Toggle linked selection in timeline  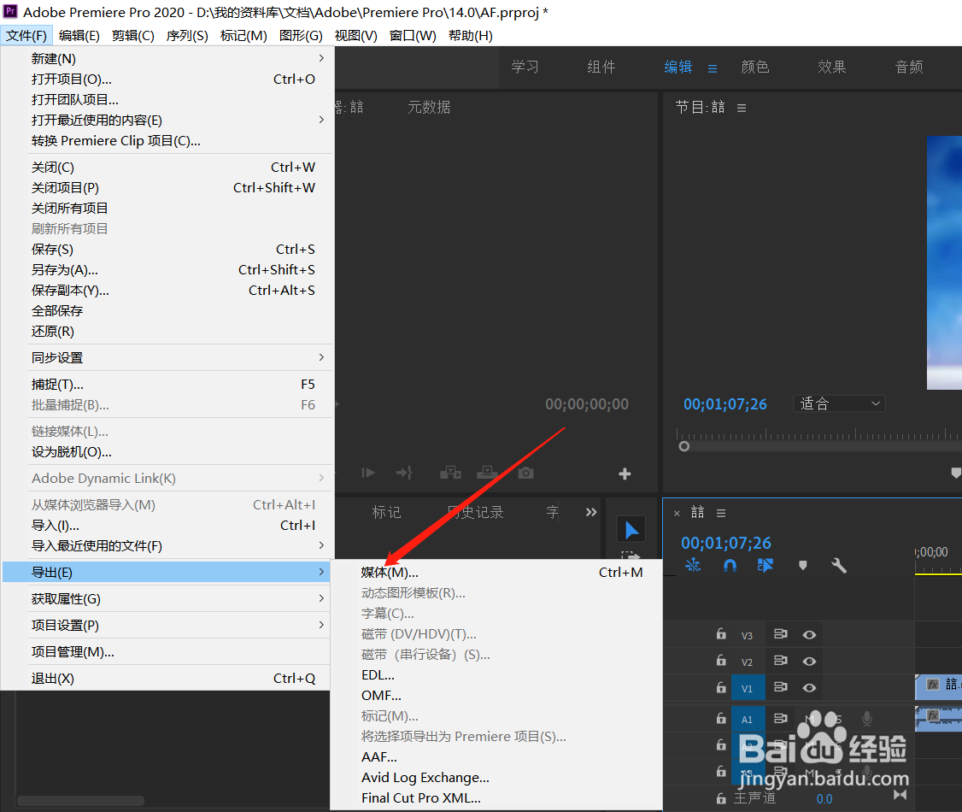click(765, 565)
